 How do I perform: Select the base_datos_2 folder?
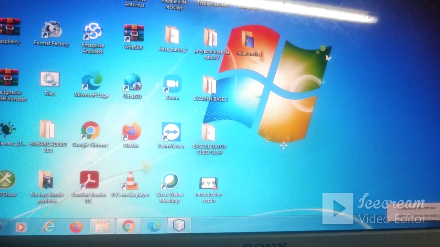click(173, 39)
